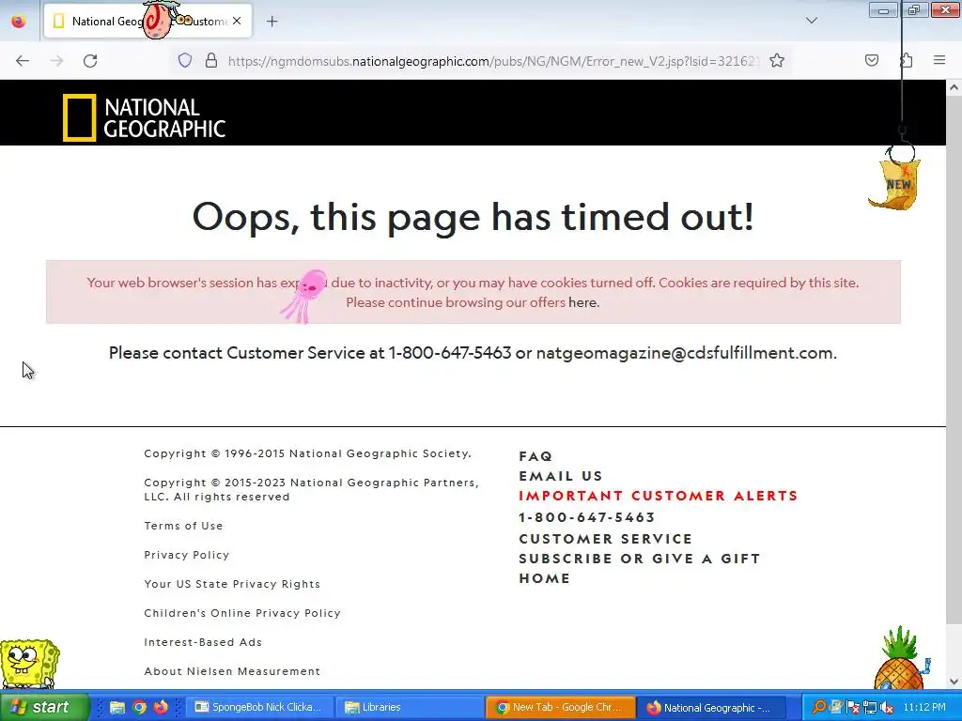
Task: Click natgeomagazine@cdsfulfillment.com email text
Action: click(x=685, y=353)
